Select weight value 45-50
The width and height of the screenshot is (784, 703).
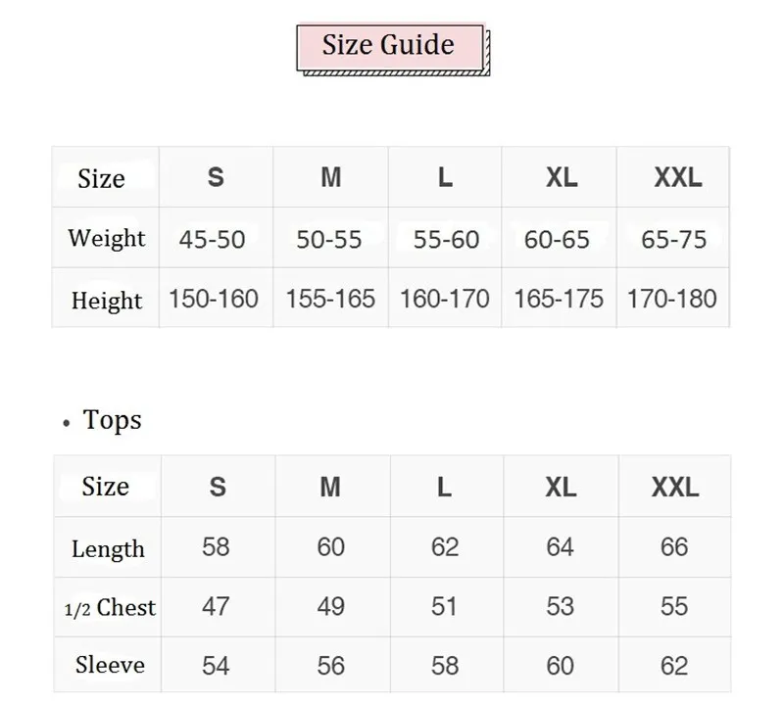[212, 239]
